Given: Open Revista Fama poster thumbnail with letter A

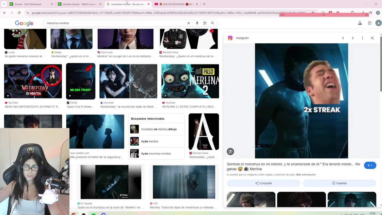Looking at the screenshot, I should click(x=204, y=132).
